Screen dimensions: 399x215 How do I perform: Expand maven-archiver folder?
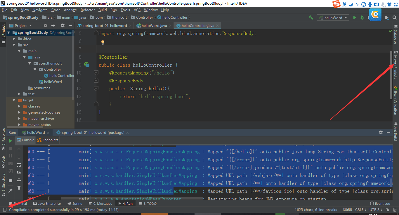[x=19, y=119]
